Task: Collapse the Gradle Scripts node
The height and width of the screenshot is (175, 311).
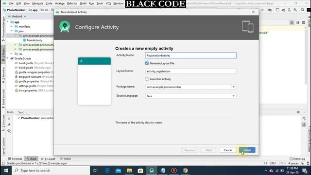Action: pos(8,58)
